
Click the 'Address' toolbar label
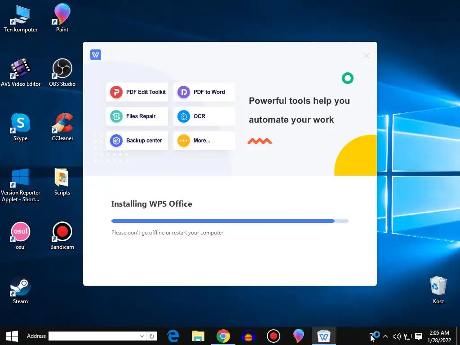(36, 336)
